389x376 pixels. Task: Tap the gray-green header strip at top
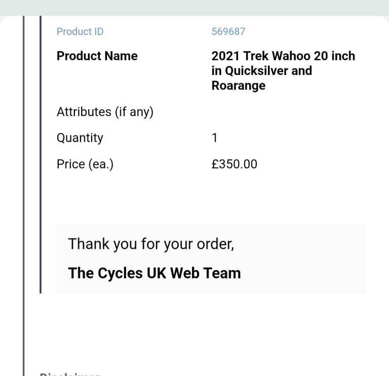pyautogui.click(x=194, y=7)
